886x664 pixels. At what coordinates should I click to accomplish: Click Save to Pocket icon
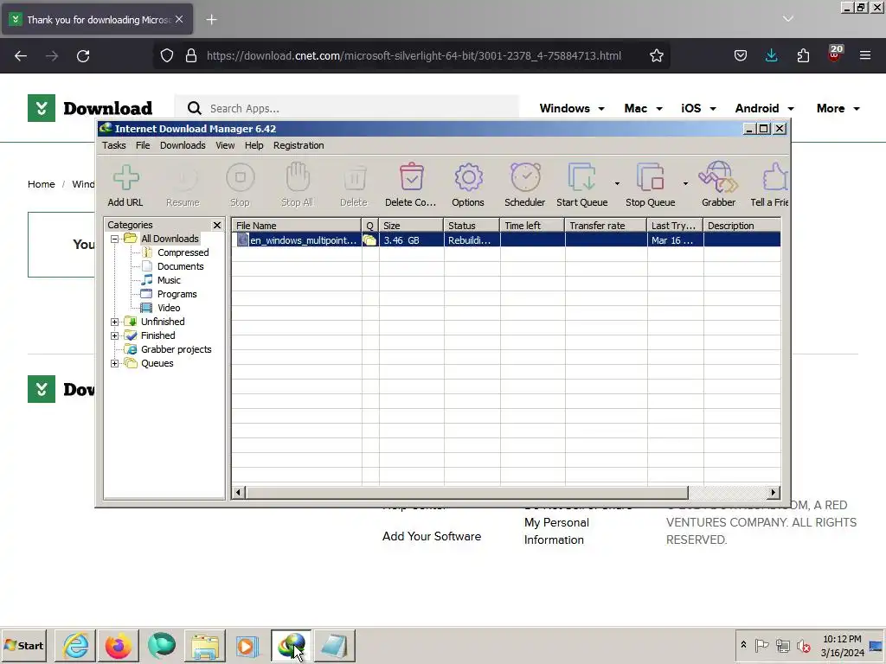point(741,56)
